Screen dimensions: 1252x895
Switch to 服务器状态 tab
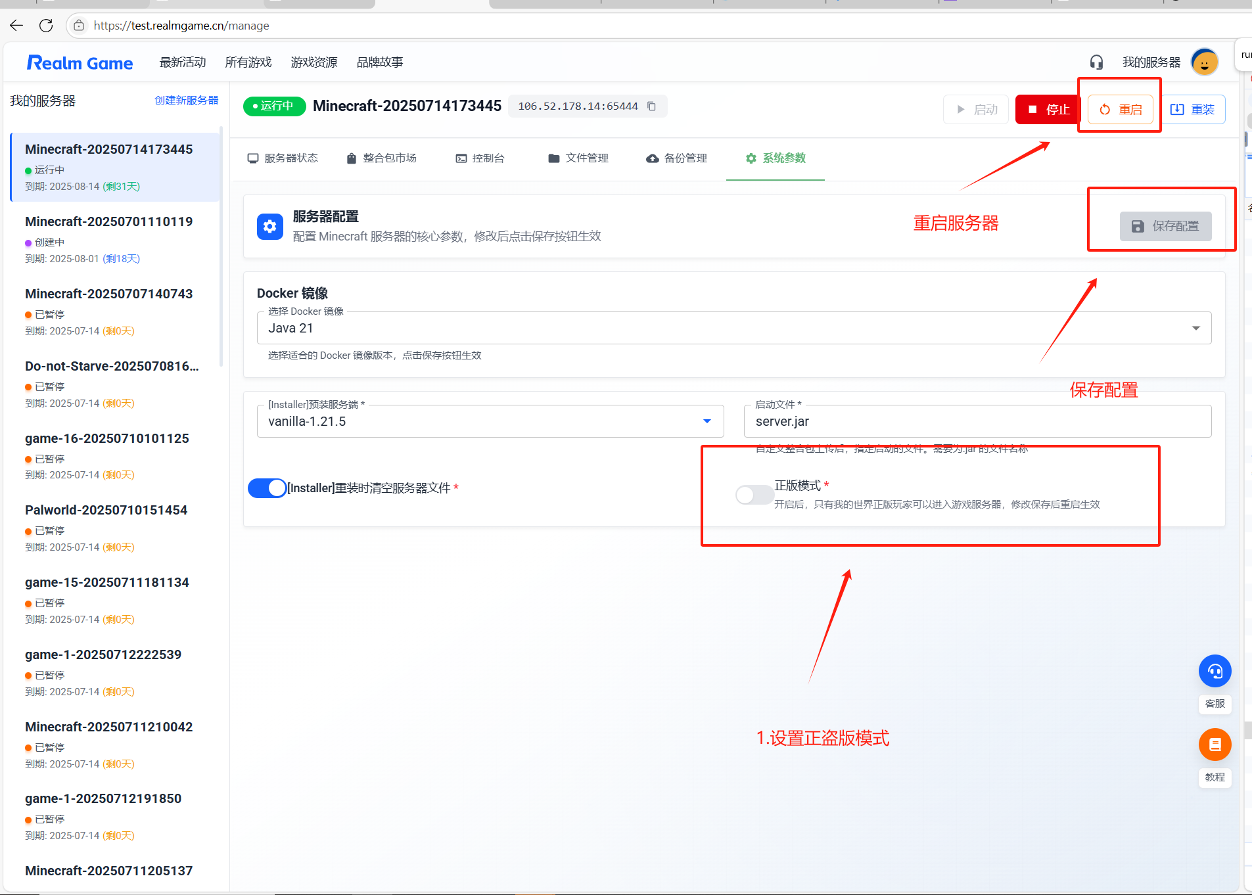(283, 158)
